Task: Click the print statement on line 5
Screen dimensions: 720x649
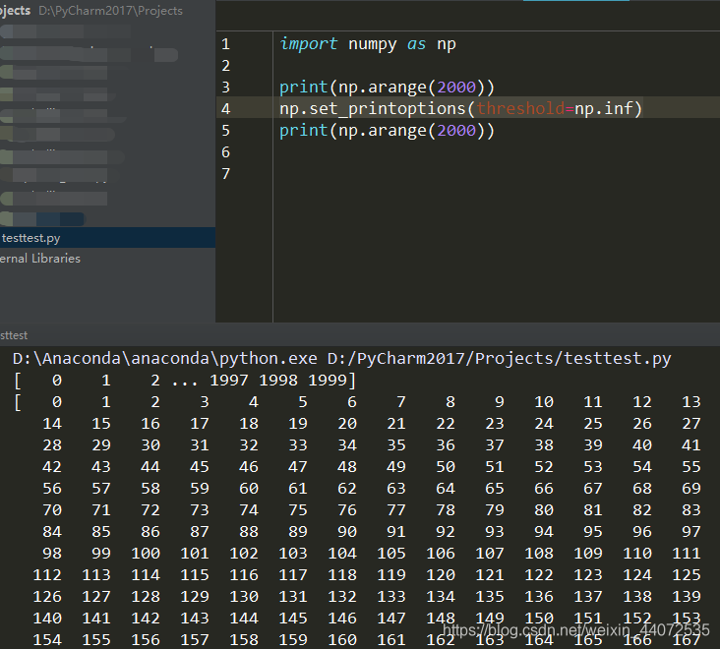Action: pyautogui.click(x=387, y=131)
